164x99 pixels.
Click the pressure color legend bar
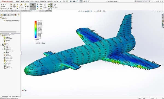pyautogui.click(x=36, y=30)
